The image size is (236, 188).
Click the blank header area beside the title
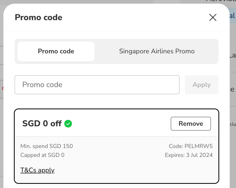[131, 18]
